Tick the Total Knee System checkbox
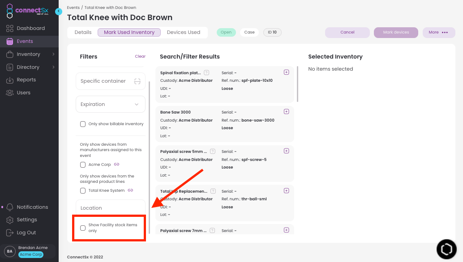The width and height of the screenshot is (463, 262). [83, 190]
